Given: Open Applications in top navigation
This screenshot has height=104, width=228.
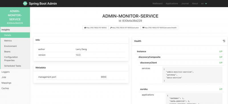Looking at the screenshot, I should tap(172, 3).
